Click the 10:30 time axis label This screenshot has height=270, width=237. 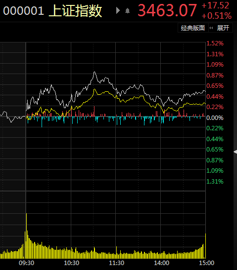tap(71, 263)
